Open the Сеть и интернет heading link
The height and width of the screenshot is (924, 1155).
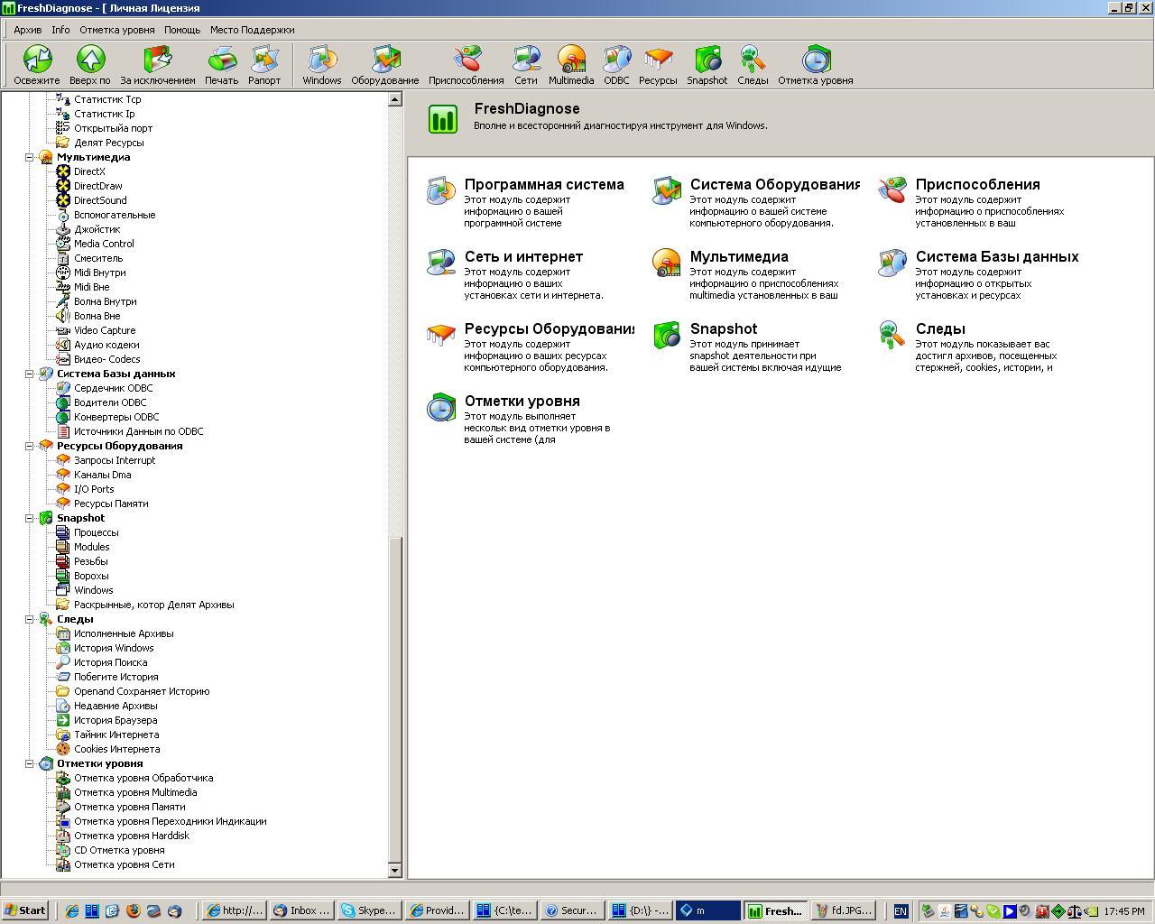coord(523,256)
